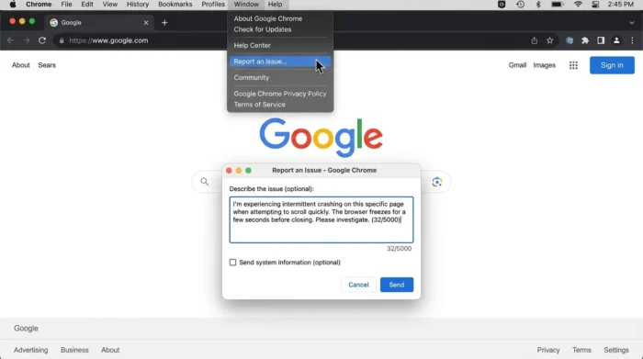The width and height of the screenshot is (643, 359).
Task: Open the Window menu
Action: coord(246,5)
